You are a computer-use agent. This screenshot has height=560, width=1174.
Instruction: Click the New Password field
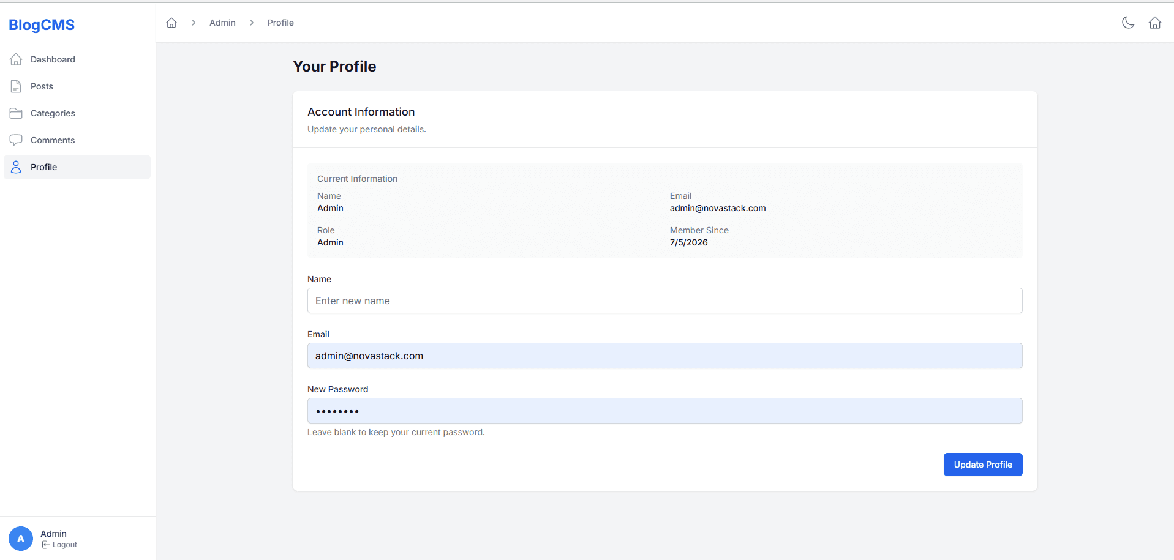tap(665, 411)
